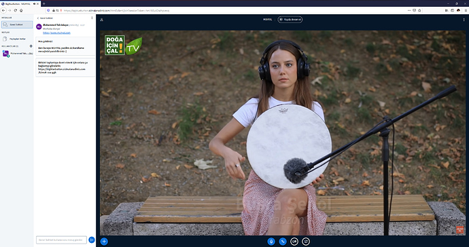Open the meeting options three-dot menu
469x247 pixels.
pyautogui.click(x=464, y=20)
